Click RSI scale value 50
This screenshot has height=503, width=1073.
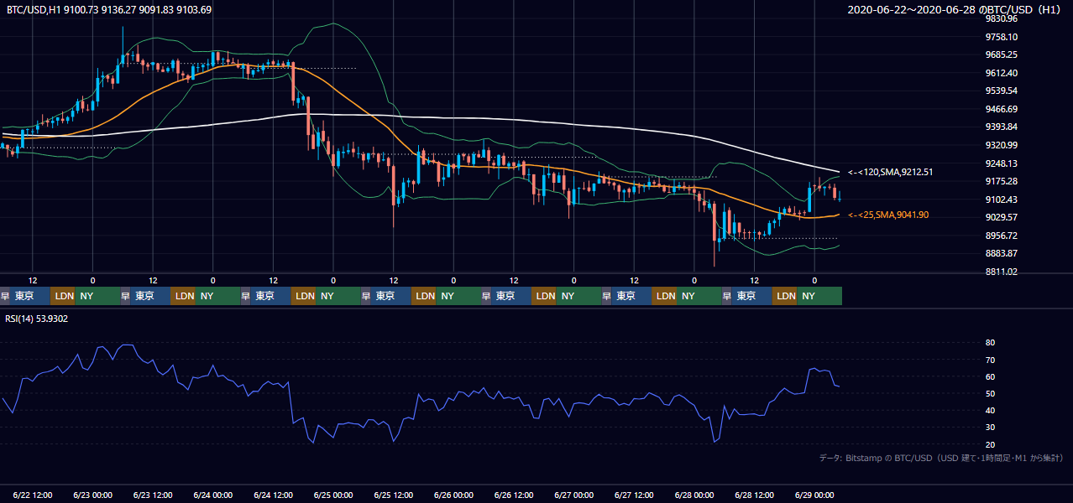pos(990,393)
